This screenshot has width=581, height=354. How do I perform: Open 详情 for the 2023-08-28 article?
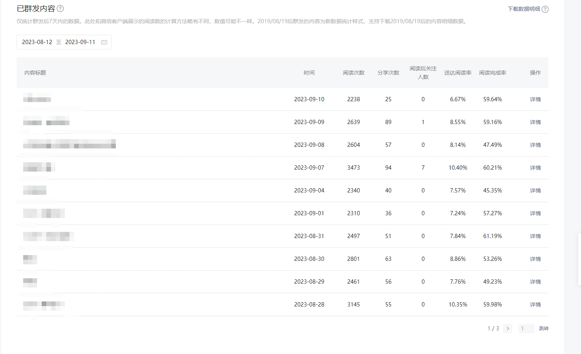(x=535, y=305)
